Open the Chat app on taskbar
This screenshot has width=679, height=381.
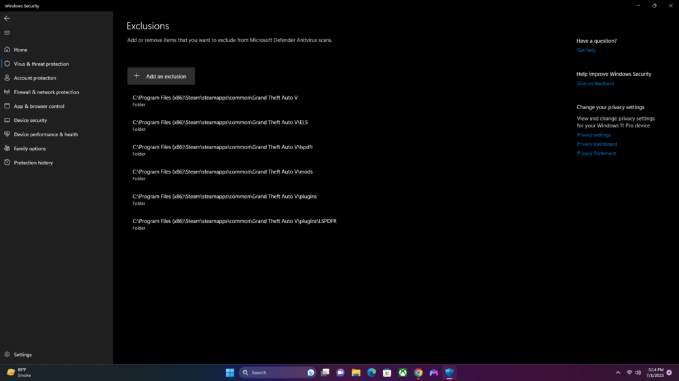(340, 372)
